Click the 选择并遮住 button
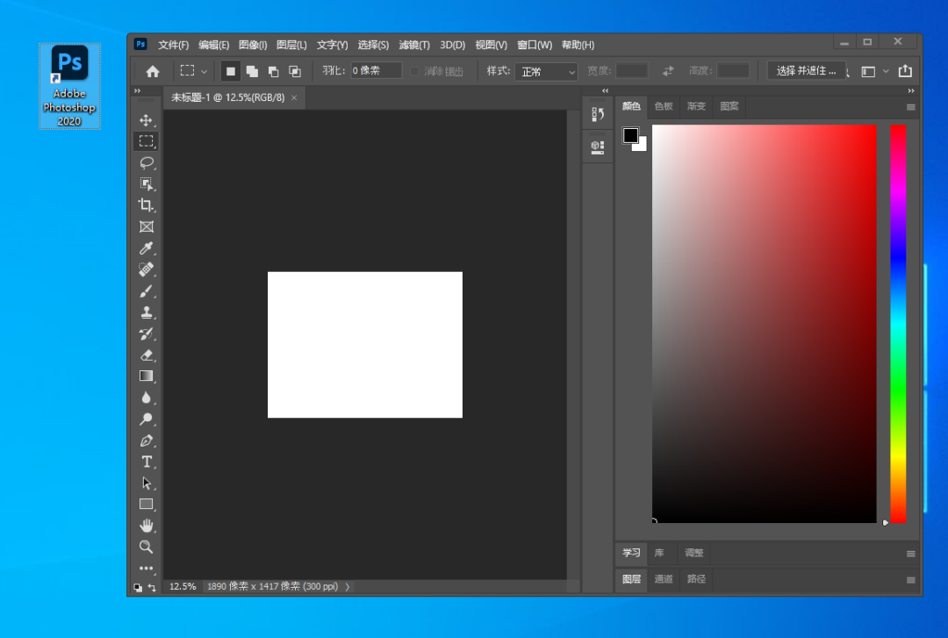 tap(807, 71)
